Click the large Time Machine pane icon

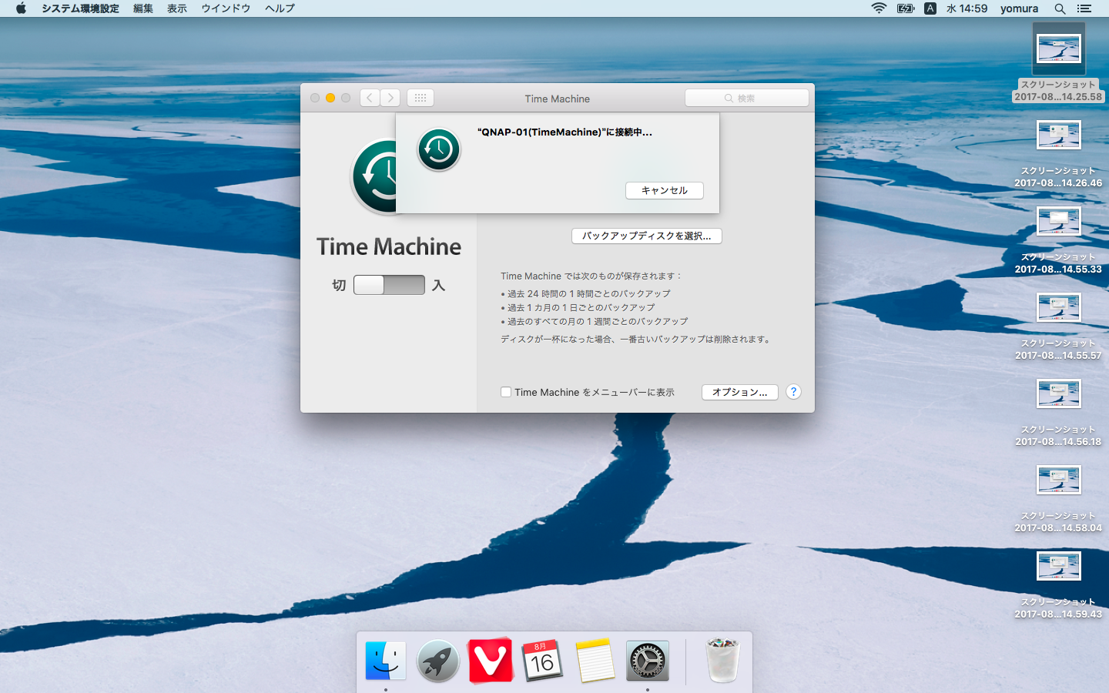tap(374, 176)
